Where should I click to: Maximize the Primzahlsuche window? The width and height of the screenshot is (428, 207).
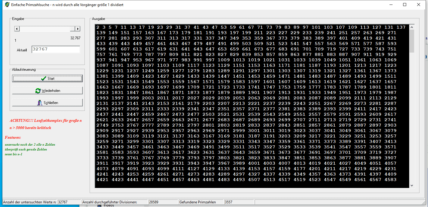coord(405,5)
